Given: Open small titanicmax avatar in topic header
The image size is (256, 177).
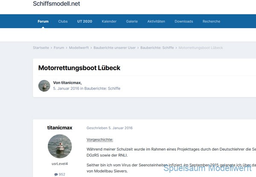Looking at the screenshot, I should click(44, 86).
